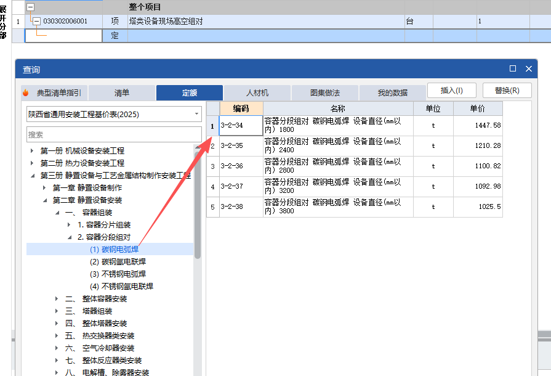Viewport: 551px width, 376px height.
Task: Click the 替换(R) button
Action: 507,91
